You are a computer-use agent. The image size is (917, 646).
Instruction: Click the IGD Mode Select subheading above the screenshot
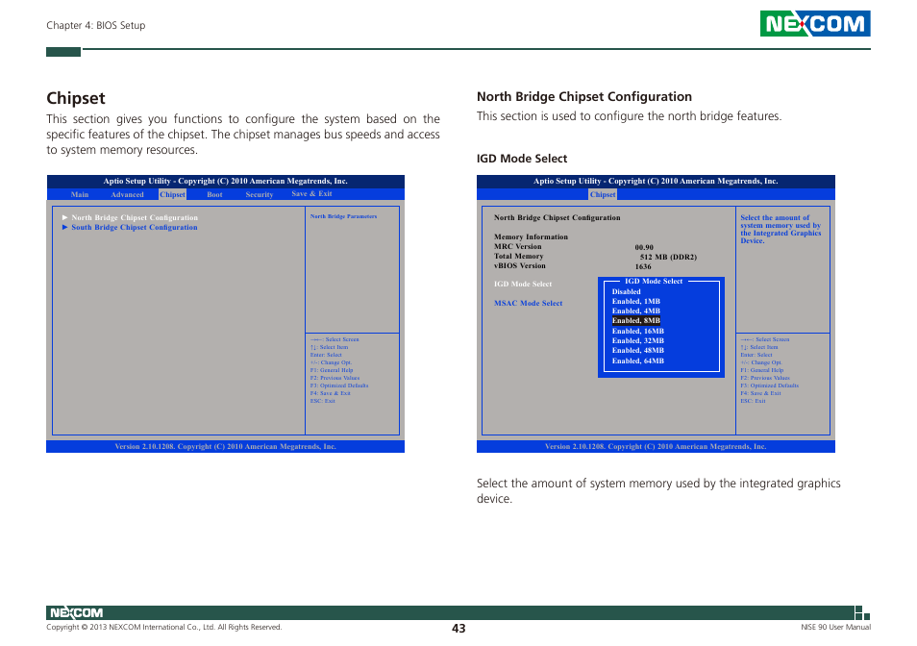pos(522,159)
